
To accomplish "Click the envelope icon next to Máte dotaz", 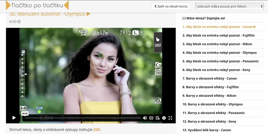I will point(184,18).
